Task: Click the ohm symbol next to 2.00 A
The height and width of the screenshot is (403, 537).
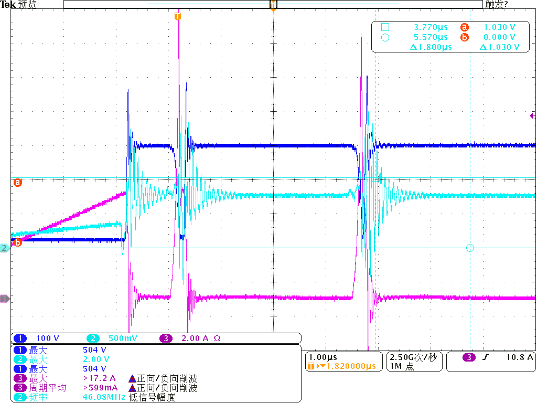Action: [217, 338]
